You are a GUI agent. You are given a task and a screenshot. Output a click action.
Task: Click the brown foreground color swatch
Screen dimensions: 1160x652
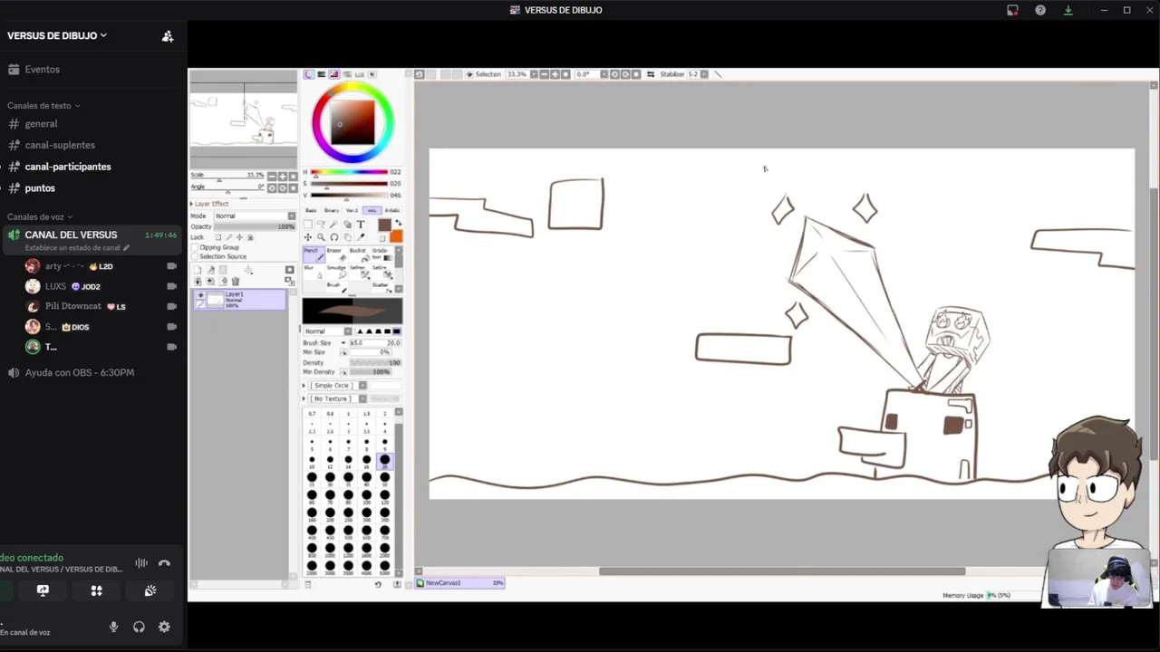click(385, 225)
